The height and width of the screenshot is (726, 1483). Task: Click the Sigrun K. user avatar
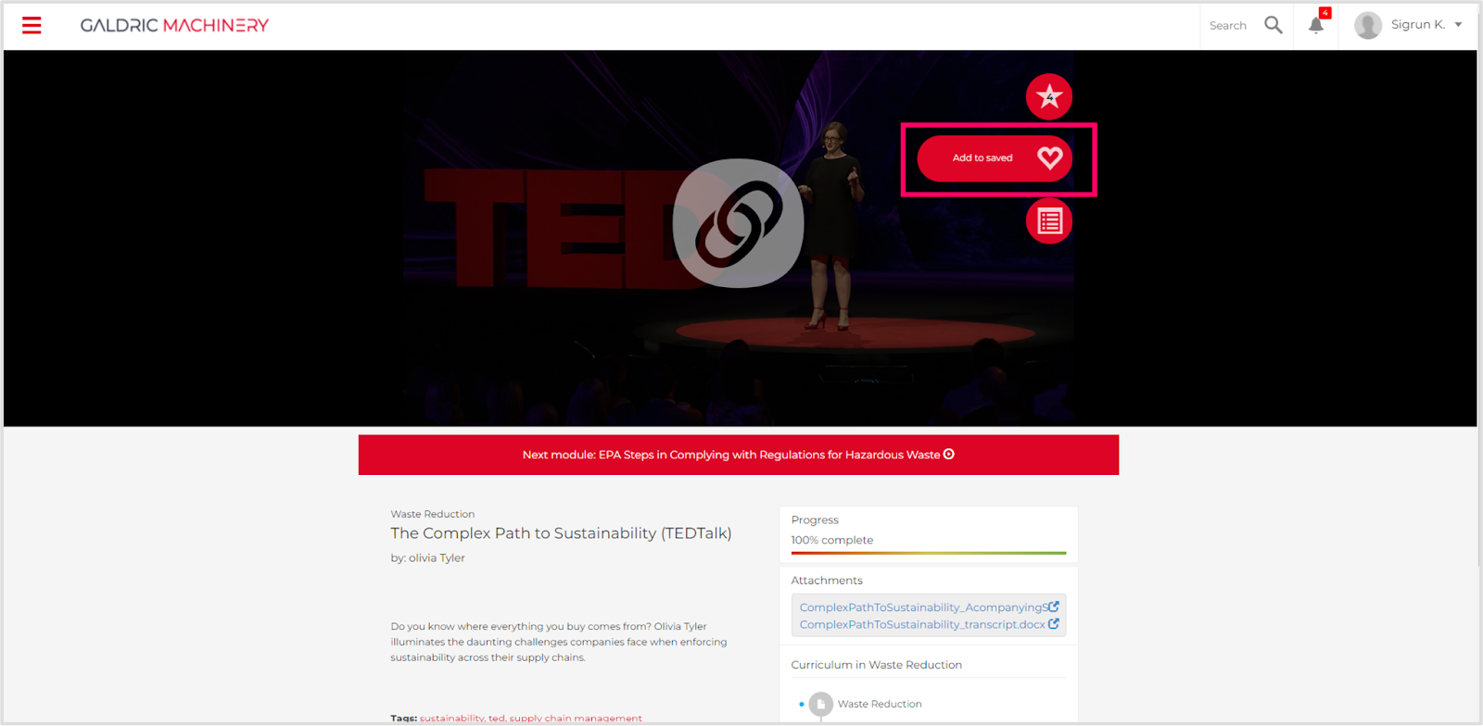click(1368, 25)
